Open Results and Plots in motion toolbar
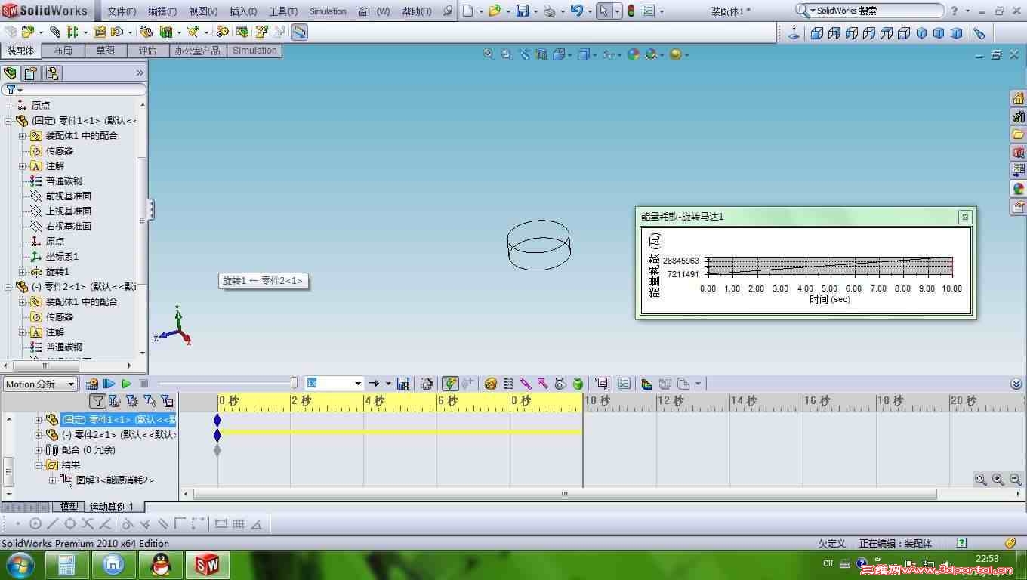This screenshot has width=1027, height=580. pos(601,384)
